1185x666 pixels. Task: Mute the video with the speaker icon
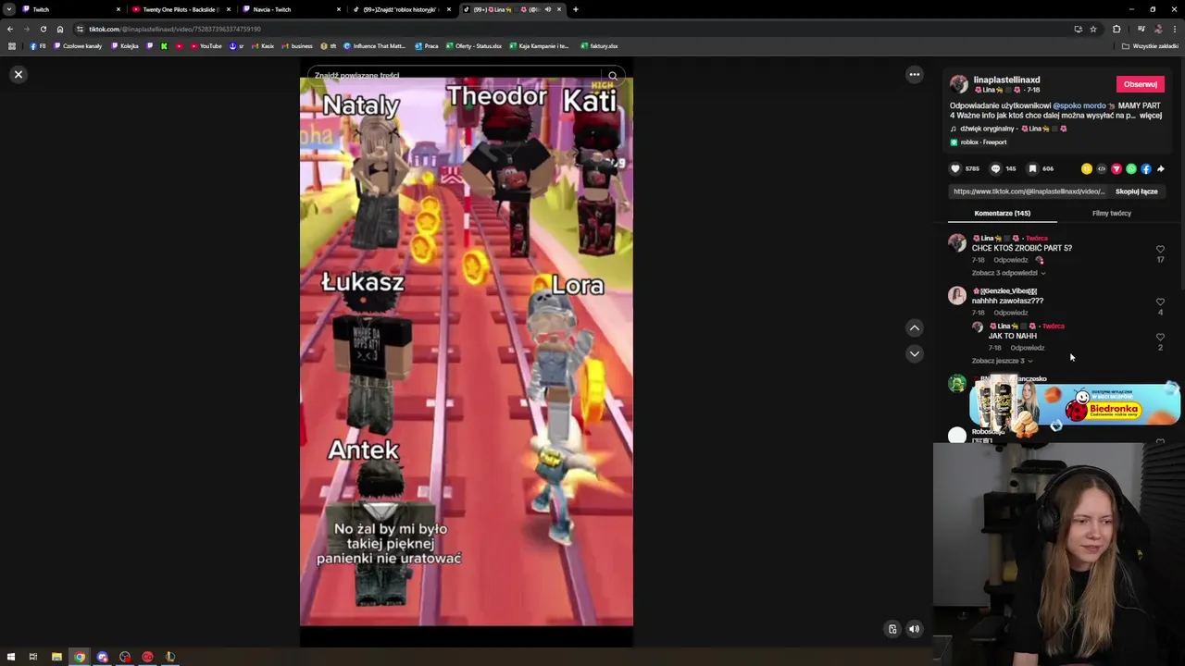coord(914,629)
